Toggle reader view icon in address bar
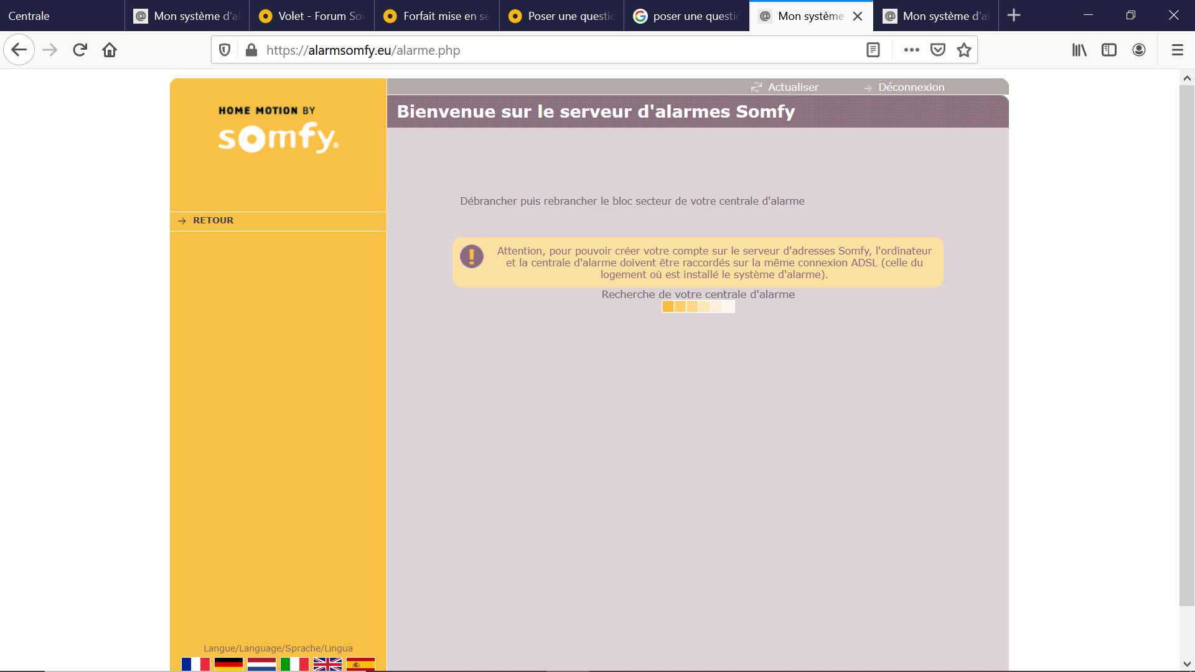Screen dimensions: 1195x672 873,50
